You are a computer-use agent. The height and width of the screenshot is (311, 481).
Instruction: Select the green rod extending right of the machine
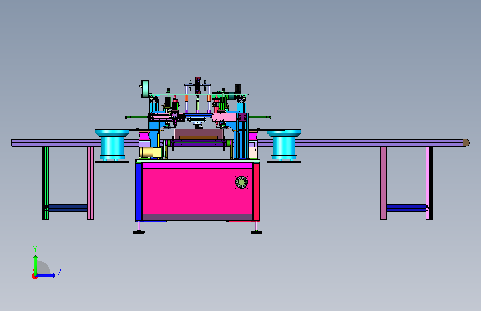click(260, 117)
